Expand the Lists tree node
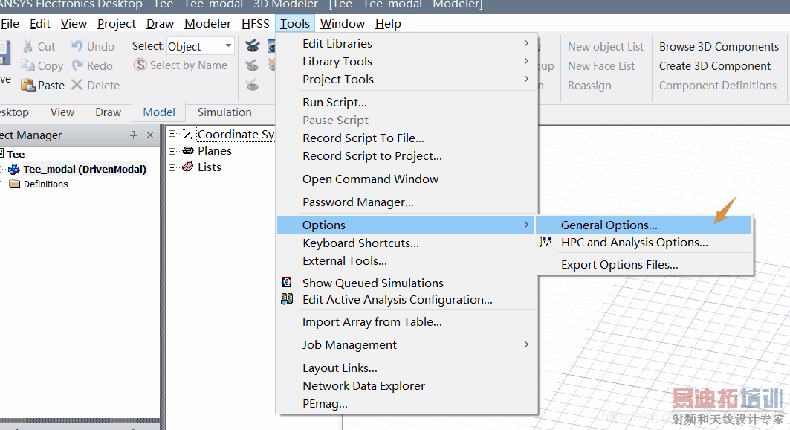790x430 pixels. (x=173, y=167)
